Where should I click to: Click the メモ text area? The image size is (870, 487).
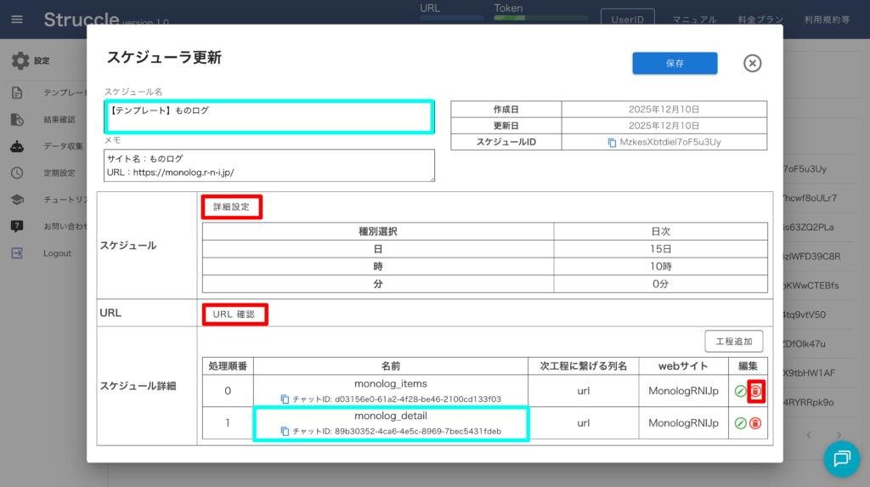coord(269,165)
